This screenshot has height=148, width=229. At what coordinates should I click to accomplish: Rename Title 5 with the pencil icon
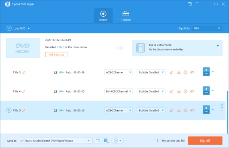pyautogui.click(x=24, y=110)
